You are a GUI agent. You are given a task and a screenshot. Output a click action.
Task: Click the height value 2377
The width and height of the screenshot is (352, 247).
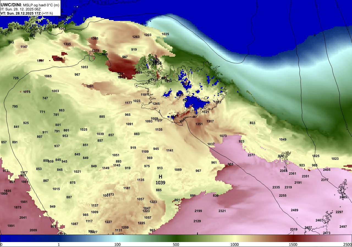[251, 155]
